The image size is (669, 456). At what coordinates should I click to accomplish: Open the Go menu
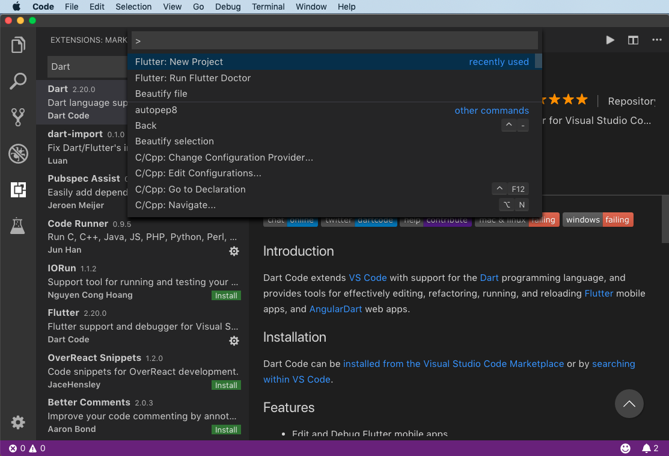pos(198,7)
